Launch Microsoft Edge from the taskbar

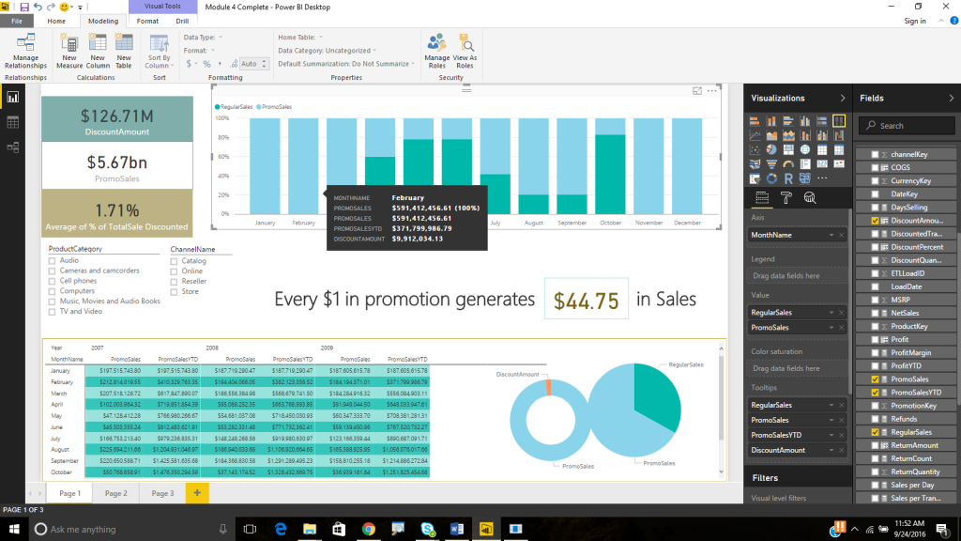click(281, 529)
